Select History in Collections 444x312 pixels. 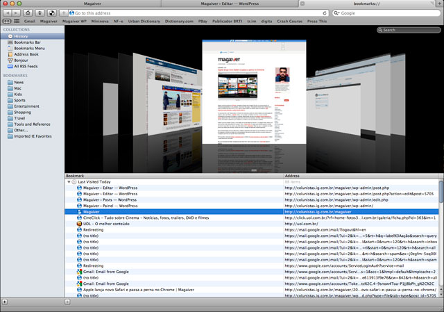tap(33, 36)
